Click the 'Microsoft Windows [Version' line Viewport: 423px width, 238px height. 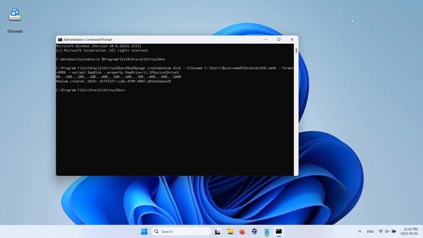[x=98, y=46]
